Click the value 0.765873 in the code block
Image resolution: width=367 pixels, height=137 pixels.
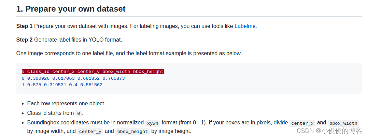point(114,78)
